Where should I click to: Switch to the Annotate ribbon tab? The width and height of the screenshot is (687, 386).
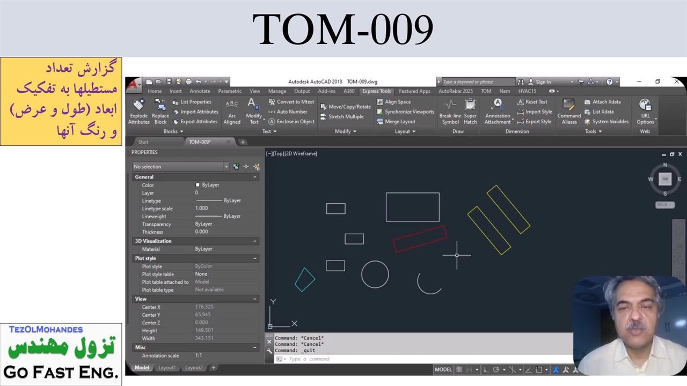(200, 91)
